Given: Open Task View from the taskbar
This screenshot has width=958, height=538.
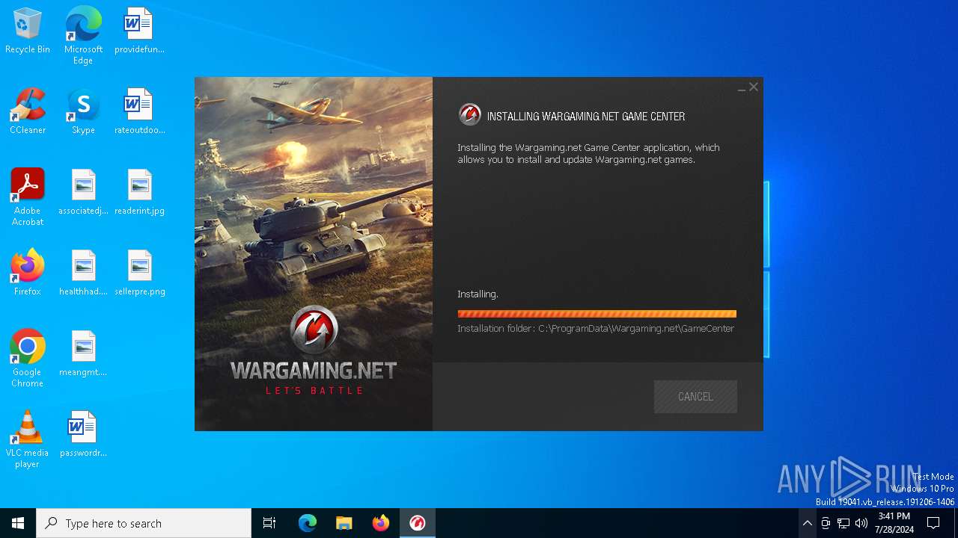Looking at the screenshot, I should click(x=269, y=523).
